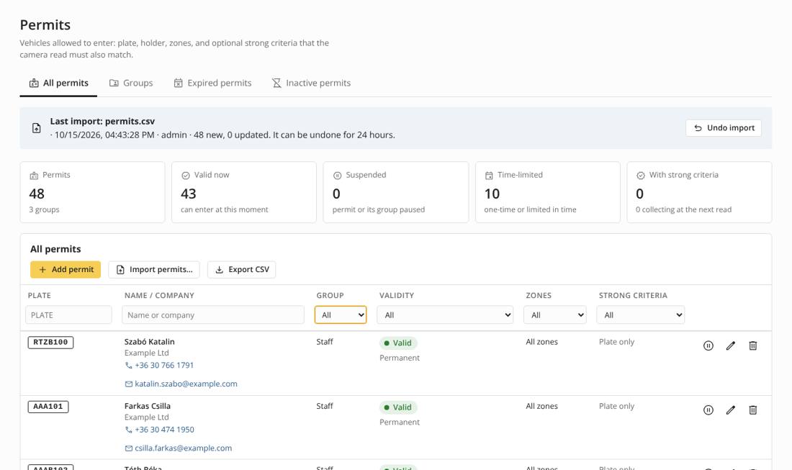Edit the RTZB100 permit with pencil icon
Viewport: 792px width, 470px height.
pyautogui.click(x=730, y=345)
